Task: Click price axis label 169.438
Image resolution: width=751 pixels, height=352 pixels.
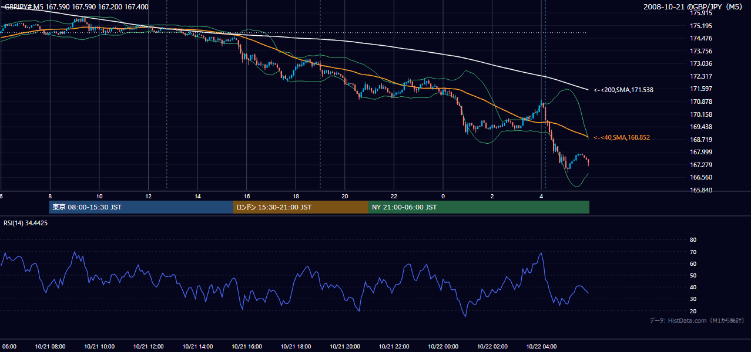Action: tap(701, 127)
